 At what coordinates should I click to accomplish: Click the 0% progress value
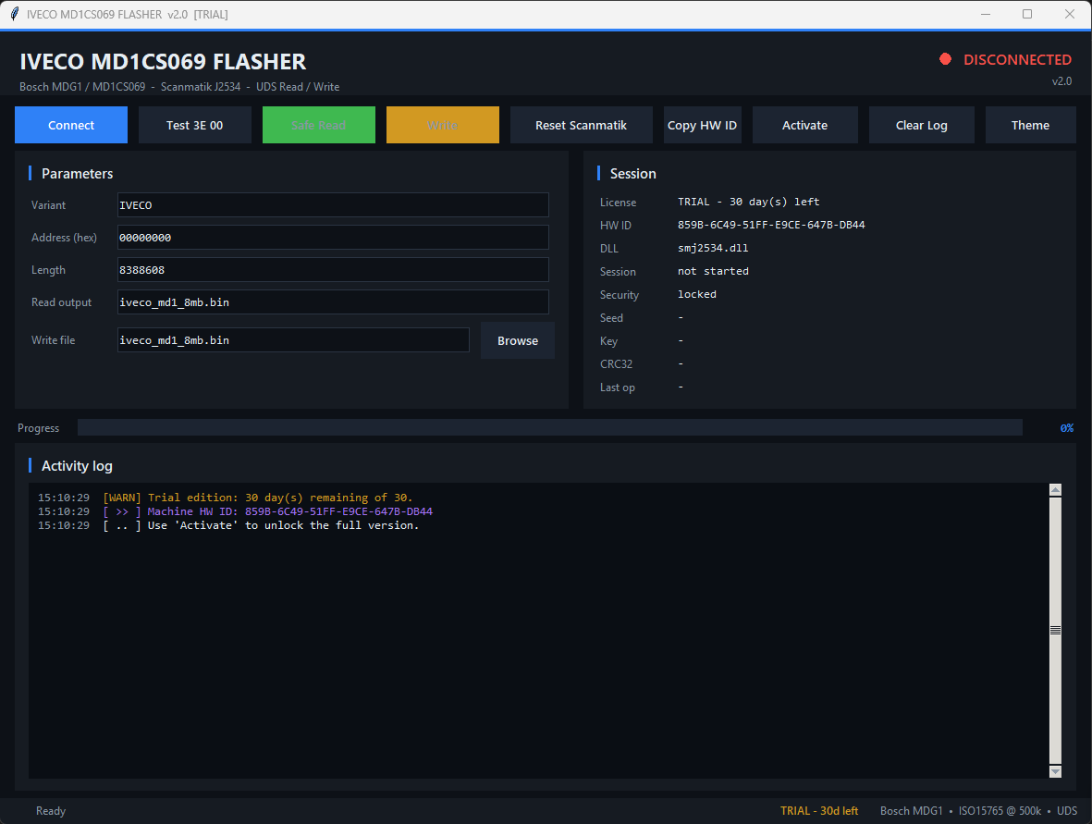pyautogui.click(x=1066, y=428)
